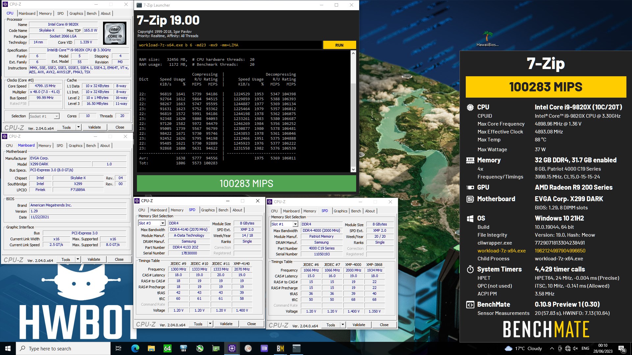Open Graphics tab in CPU-Z Slot #3 window
Screen dimensions: 632x355
[208, 210]
